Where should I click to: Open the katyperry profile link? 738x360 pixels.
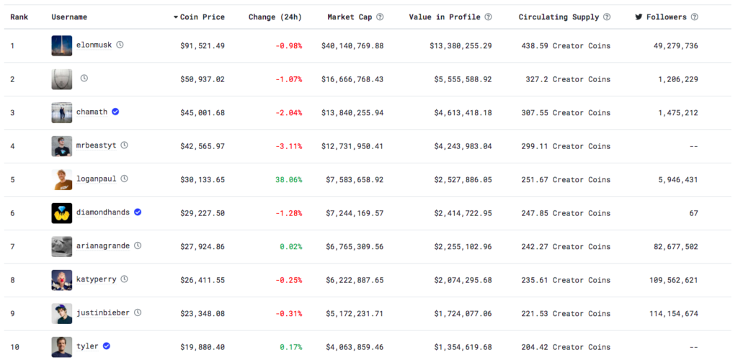click(x=97, y=279)
